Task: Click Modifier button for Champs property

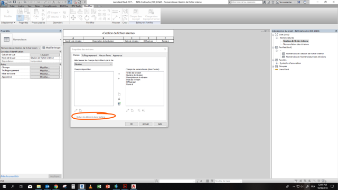Action: [44, 68]
